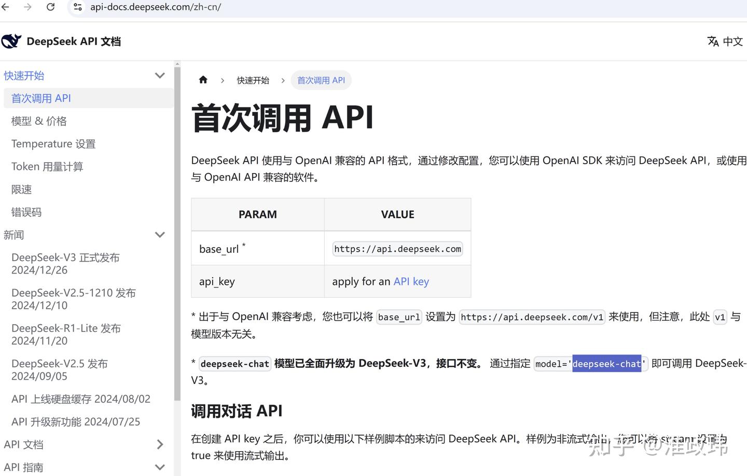Image resolution: width=747 pixels, height=476 pixels.
Task: Click the site information icon in the address bar
Action: pyautogui.click(x=78, y=7)
